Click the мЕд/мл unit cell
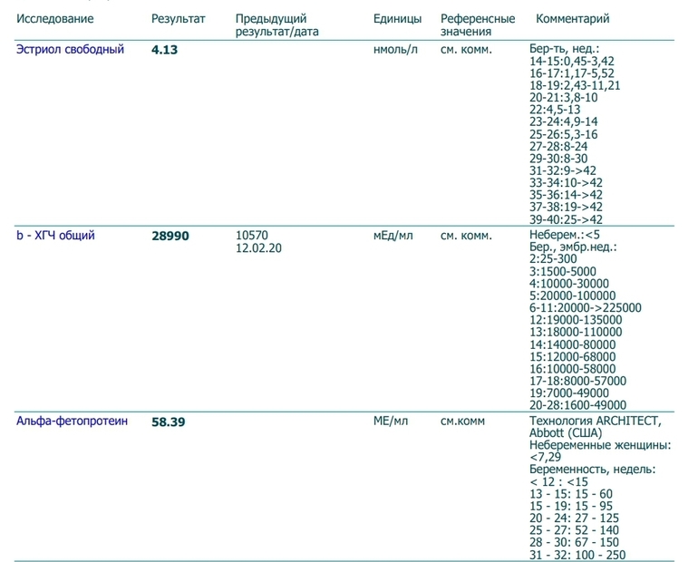The image size is (698, 562). (x=393, y=236)
